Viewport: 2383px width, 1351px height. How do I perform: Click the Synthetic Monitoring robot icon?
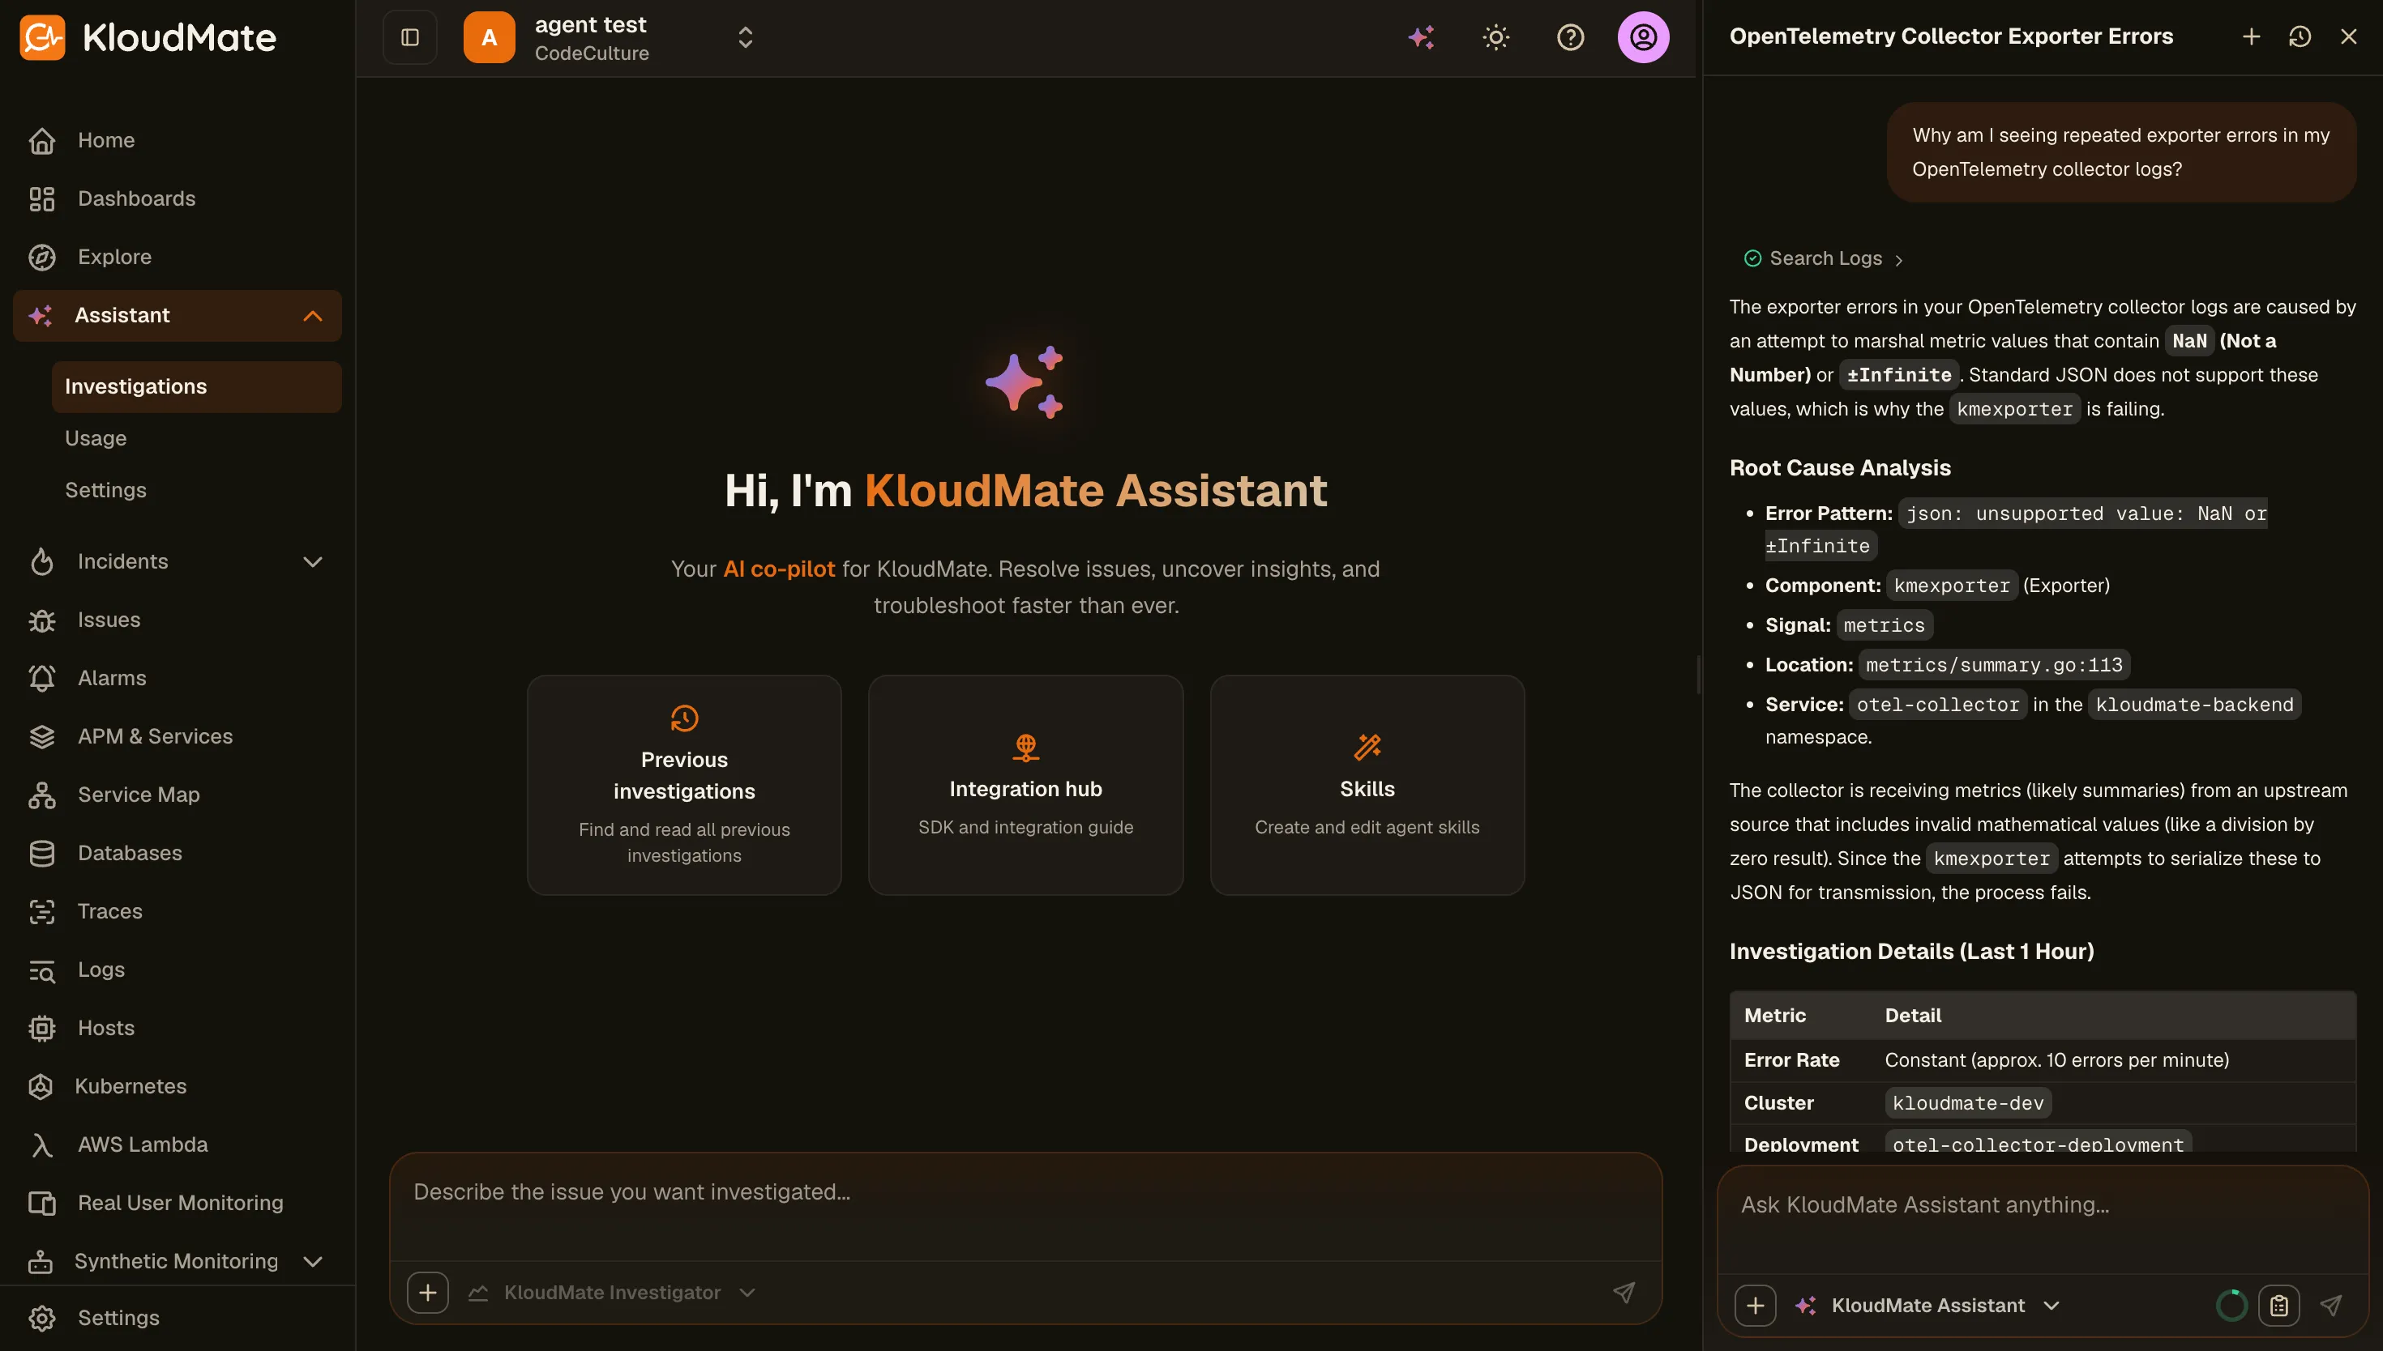pos(41,1261)
